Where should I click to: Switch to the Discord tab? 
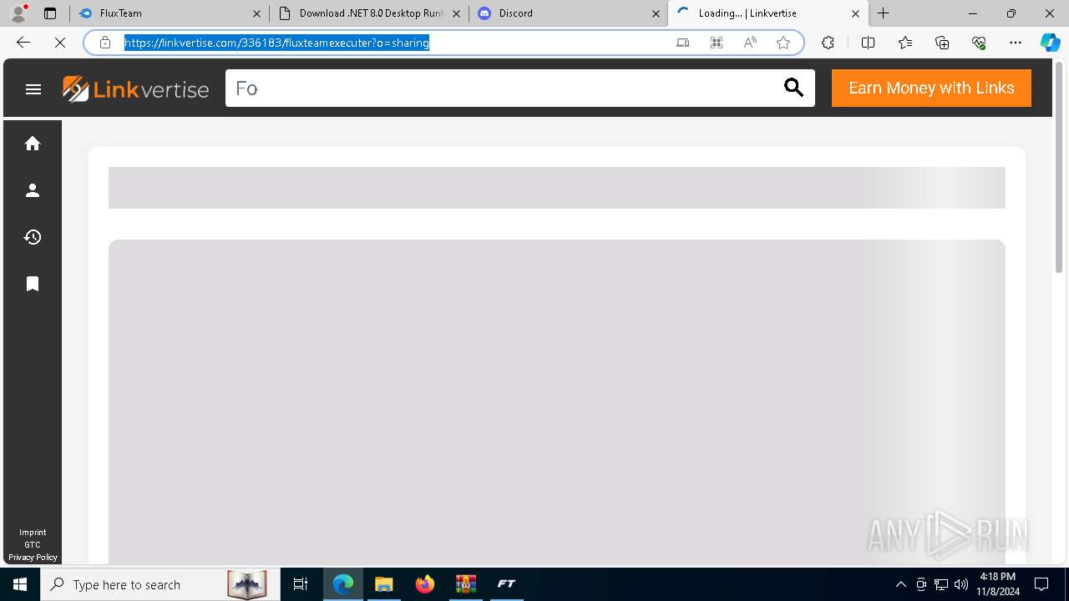tap(569, 13)
